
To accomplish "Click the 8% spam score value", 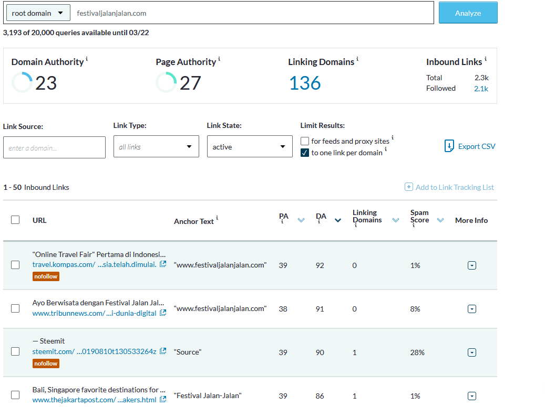I will pos(415,309).
